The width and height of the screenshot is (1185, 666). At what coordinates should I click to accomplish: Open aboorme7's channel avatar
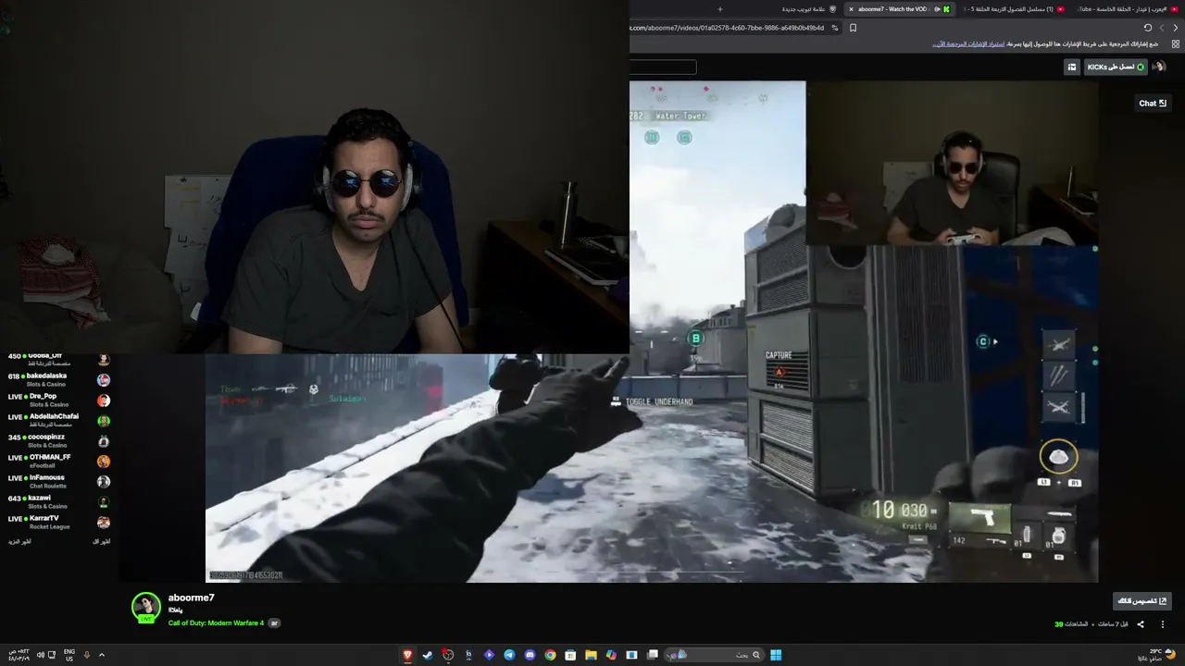(x=146, y=607)
